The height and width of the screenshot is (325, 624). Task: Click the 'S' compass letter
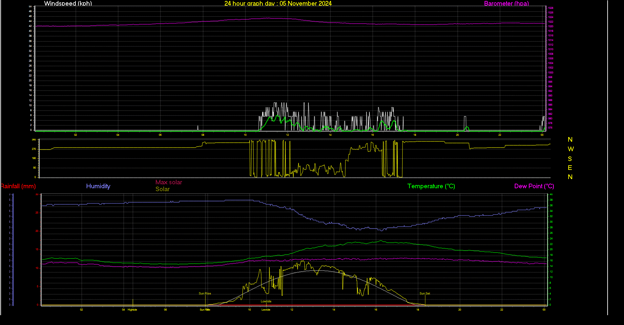click(x=570, y=159)
